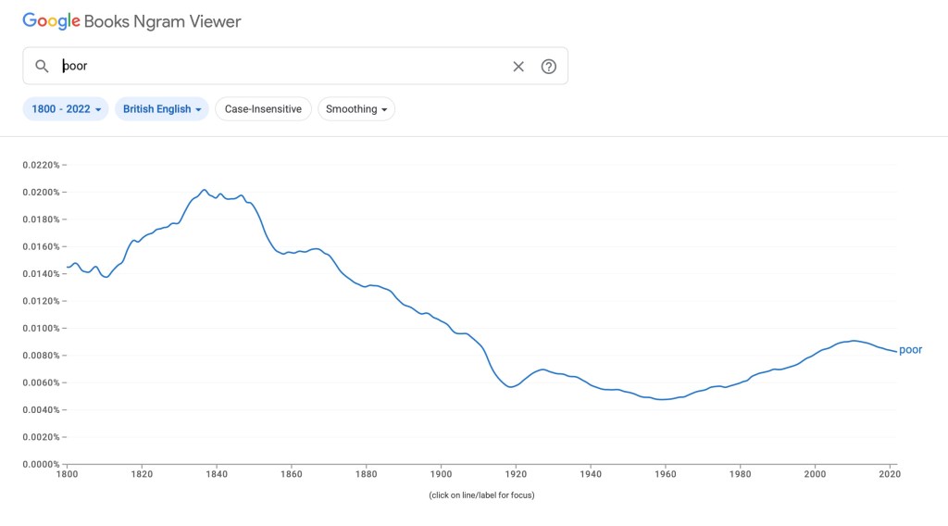948x526 pixels.
Task: Click the 1800 x-axis year label
Action: point(67,475)
